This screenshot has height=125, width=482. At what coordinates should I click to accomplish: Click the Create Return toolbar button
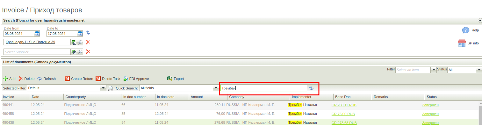[79, 79]
